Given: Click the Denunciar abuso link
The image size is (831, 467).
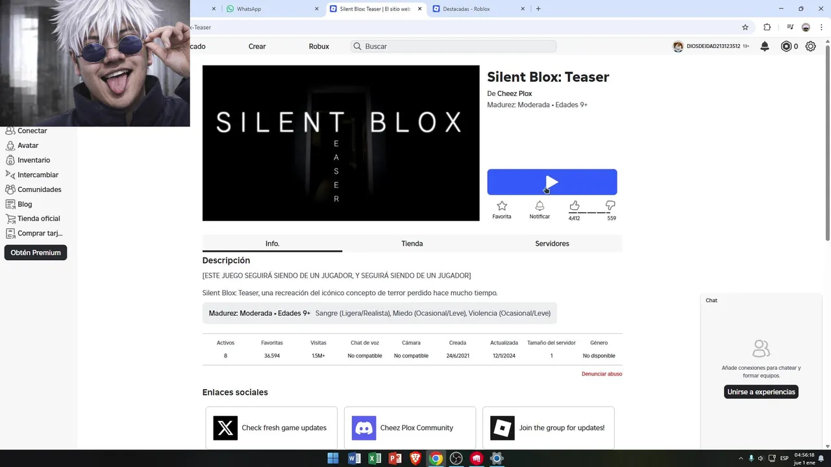Looking at the screenshot, I should click(x=602, y=374).
